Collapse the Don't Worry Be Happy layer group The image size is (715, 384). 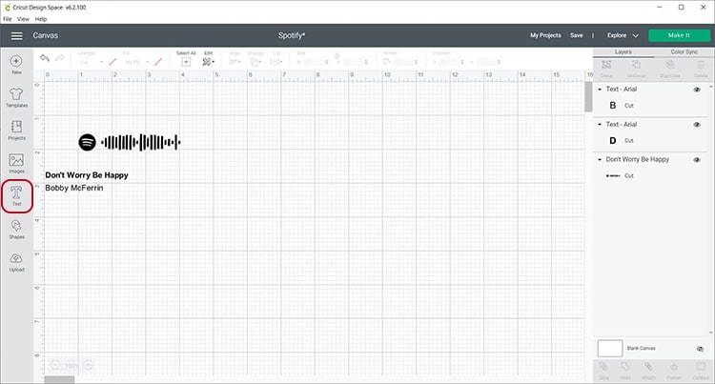coord(600,159)
